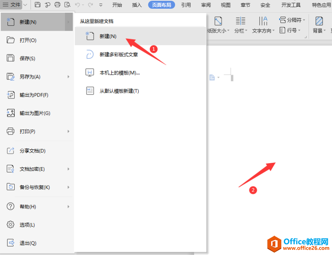This screenshot has height=255, width=332.
Task: Open the 安全 tab
Action: (265, 5)
